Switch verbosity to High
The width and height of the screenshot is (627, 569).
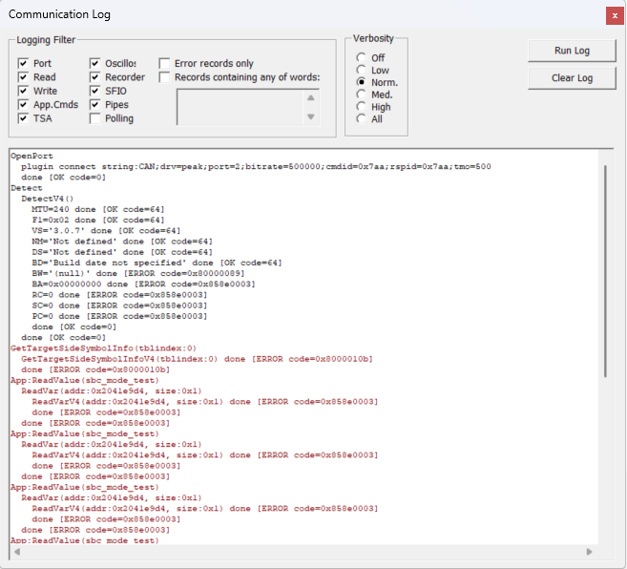(361, 107)
